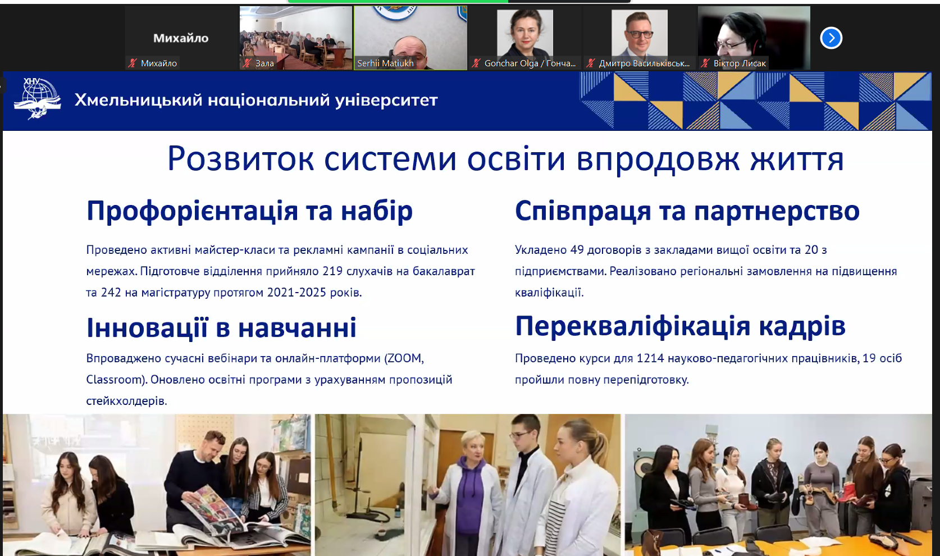Click the Співпраця та партнерство heading
The height and width of the screenshot is (556, 940).
pyautogui.click(x=687, y=211)
